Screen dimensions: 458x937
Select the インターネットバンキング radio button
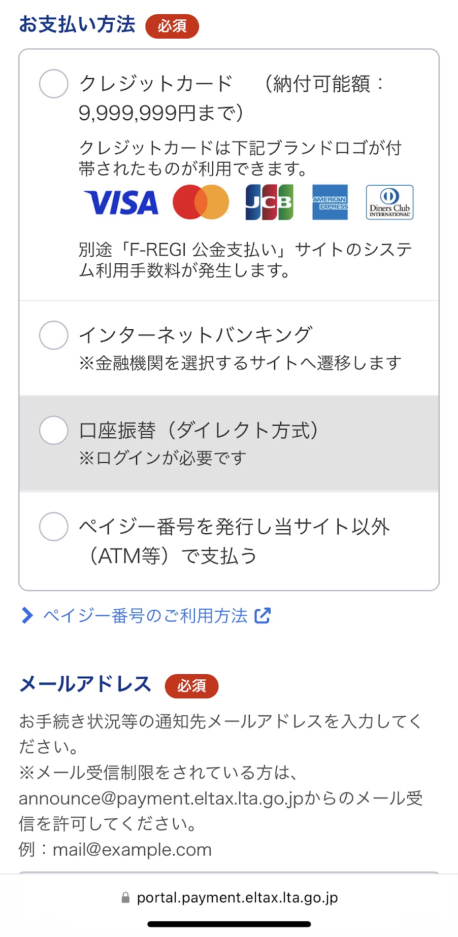(x=54, y=335)
